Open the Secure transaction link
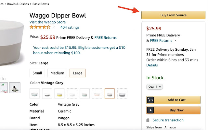Viewport: 208px width, 130px height. tap(167, 120)
